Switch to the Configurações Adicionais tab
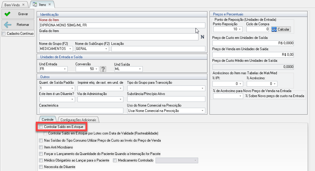 [x=78, y=120]
